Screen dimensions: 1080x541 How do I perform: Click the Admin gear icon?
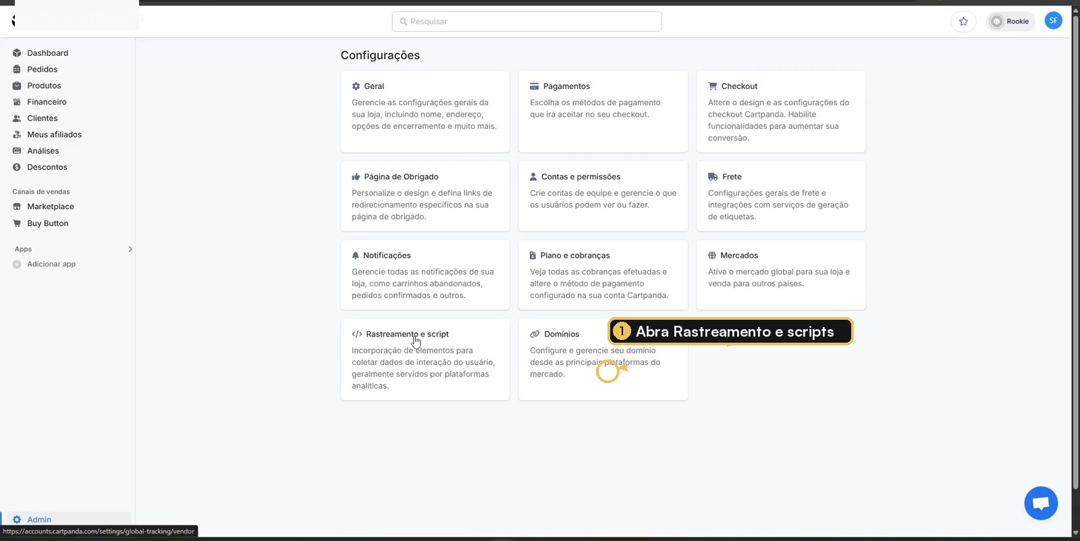point(17,519)
